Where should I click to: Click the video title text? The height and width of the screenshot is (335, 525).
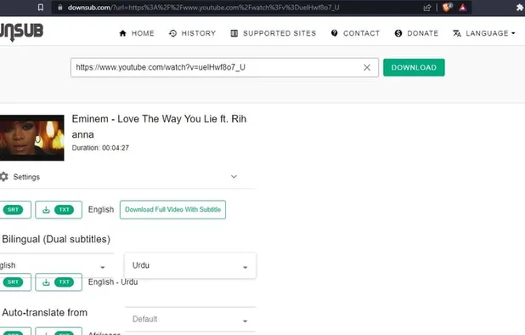159,127
